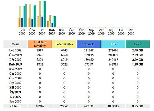This screenshot has height=111, width=154.
Task: Click the 340417 hits value
Action: click(113, 60)
